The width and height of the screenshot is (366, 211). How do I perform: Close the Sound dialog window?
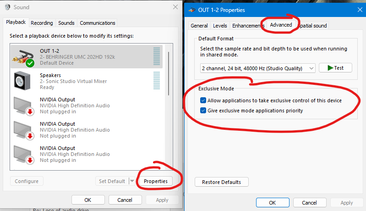pyautogui.click(x=175, y=7)
